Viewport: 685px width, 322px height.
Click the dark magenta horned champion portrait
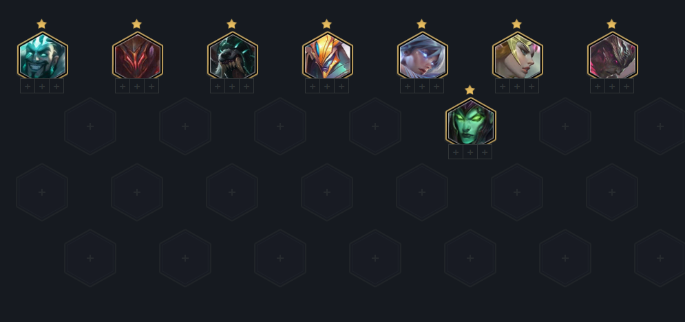click(613, 57)
